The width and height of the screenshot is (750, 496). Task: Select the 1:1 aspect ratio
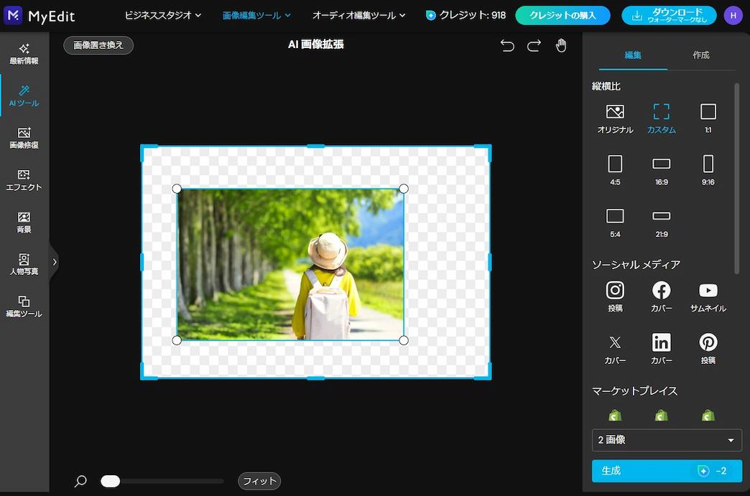click(x=708, y=117)
